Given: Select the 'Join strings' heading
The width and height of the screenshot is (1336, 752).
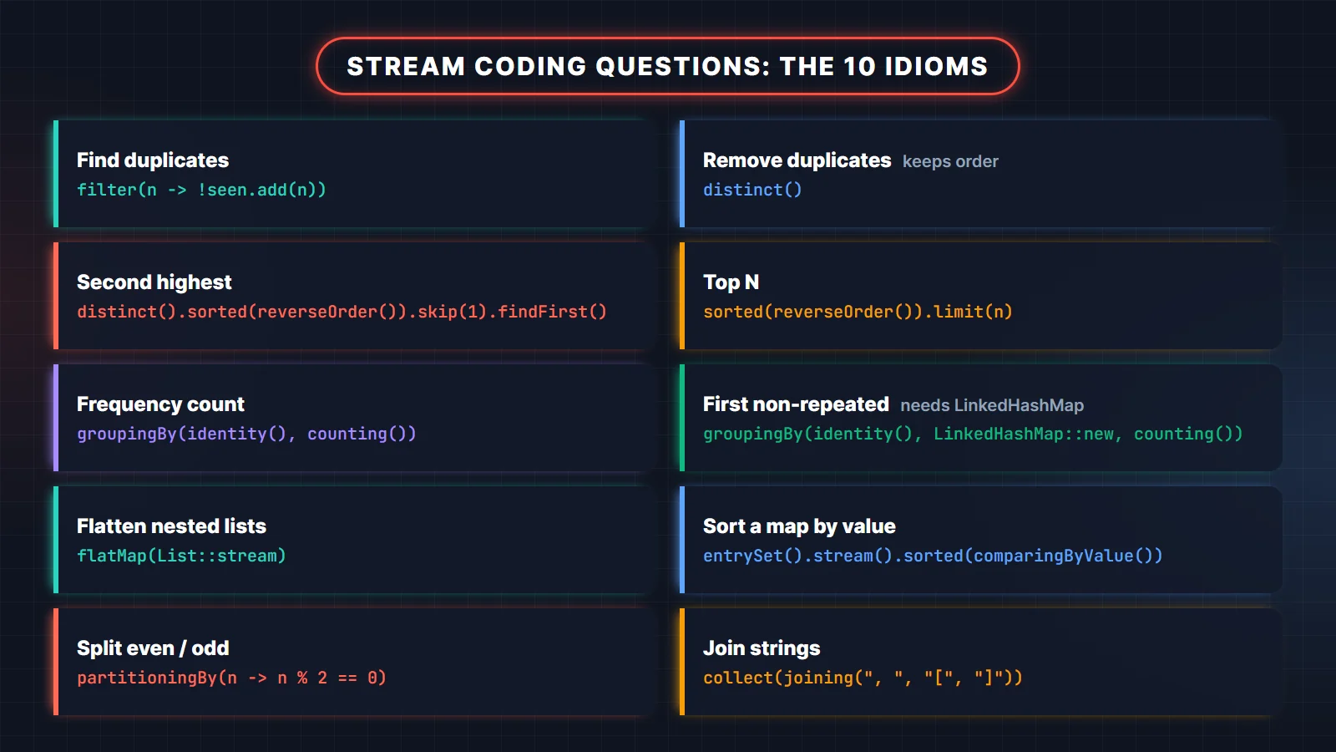Looking at the screenshot, I should click(762, 648).
